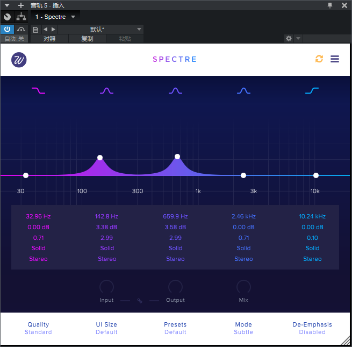Close the plugin window
The image size is (352, 347).
[344, 5]
